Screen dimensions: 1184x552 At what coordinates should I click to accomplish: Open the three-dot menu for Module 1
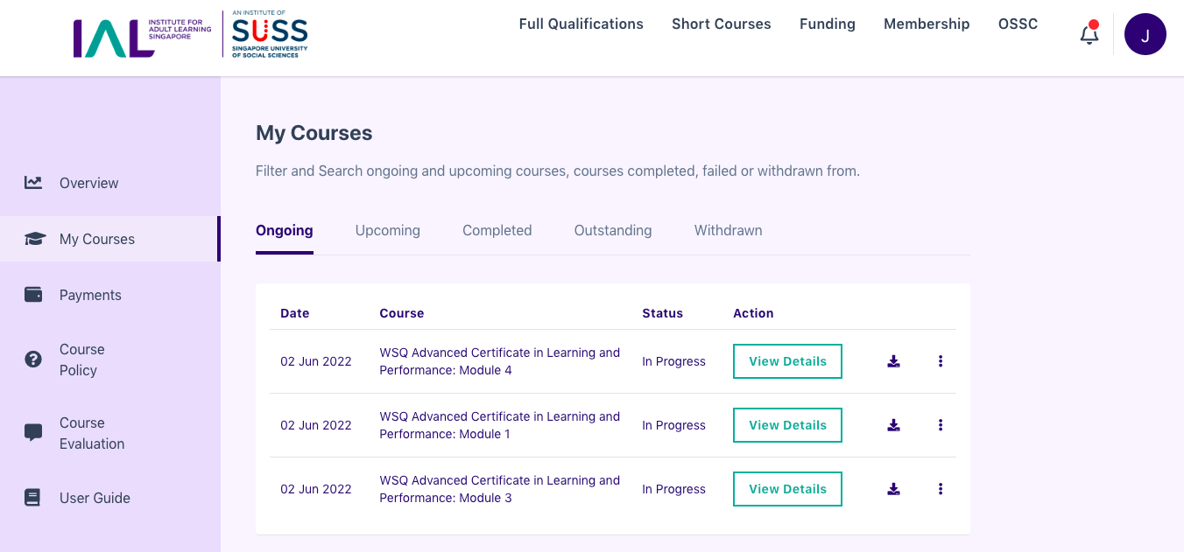tap(941, 425)
